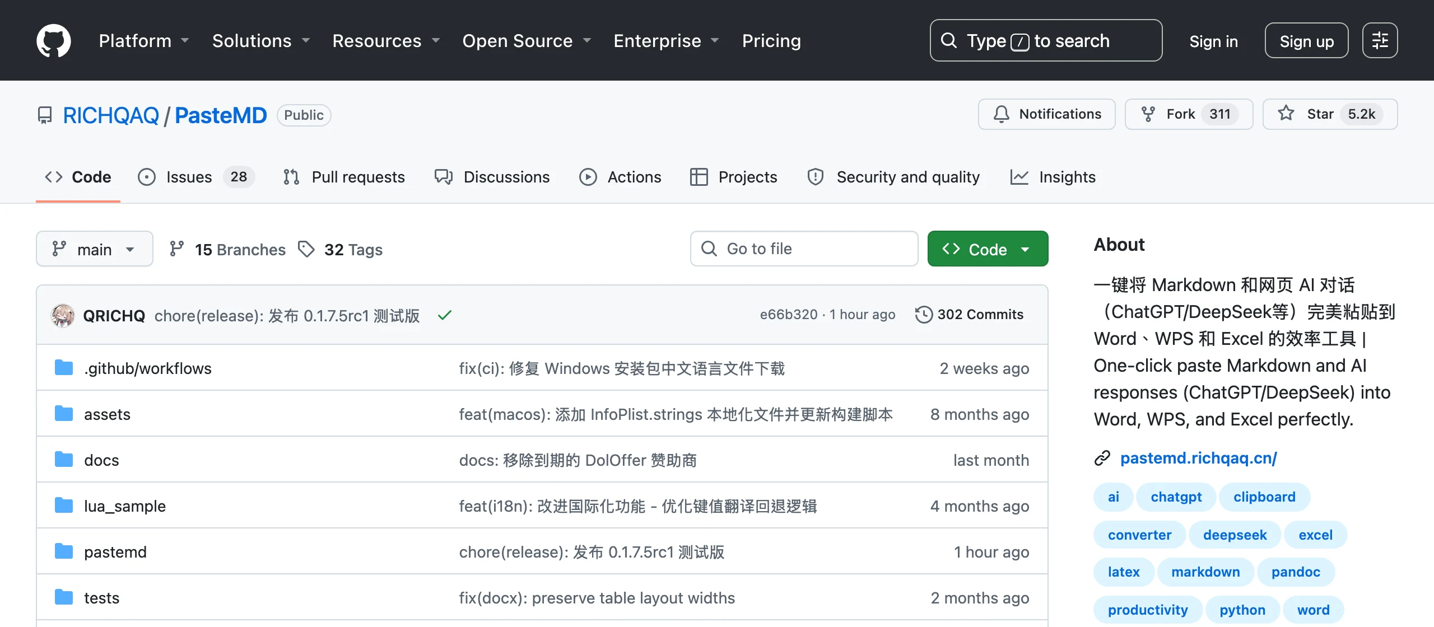
Task: Open commit message fix(docx): preserve table layout widths
Action: coord(597,598)
